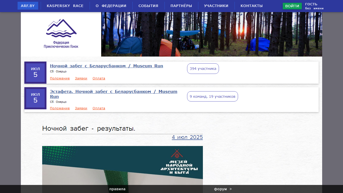Open the Эстафета. Ночной забег event link
The width and height of the screenshot is (343, 193).
pos(113,94)
